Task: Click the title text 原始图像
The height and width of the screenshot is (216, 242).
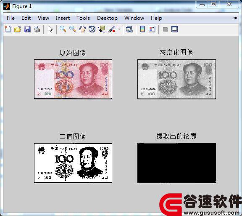Action: point(73,53)
